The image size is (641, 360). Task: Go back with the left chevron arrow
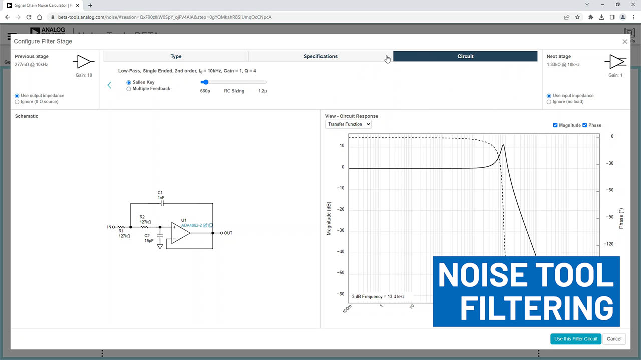[x=109, y=85]
